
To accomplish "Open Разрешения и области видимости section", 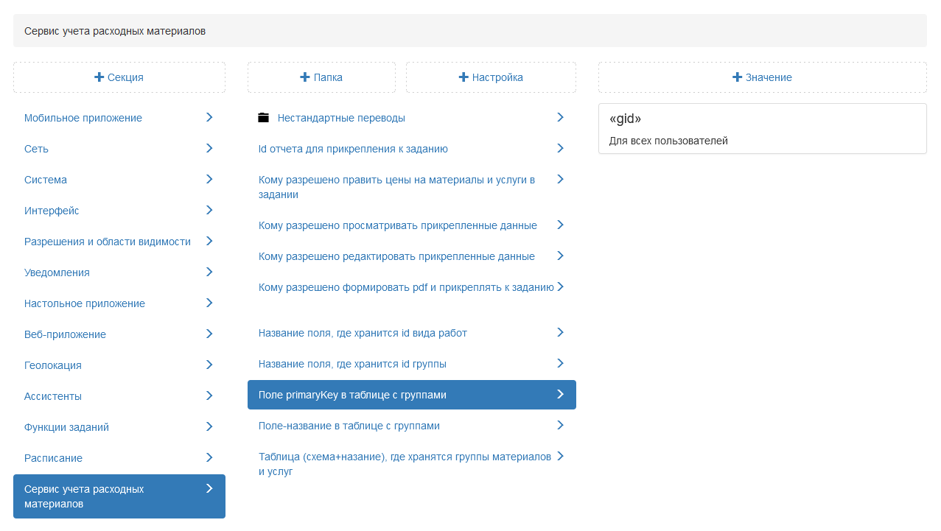I will pos(108,242).
